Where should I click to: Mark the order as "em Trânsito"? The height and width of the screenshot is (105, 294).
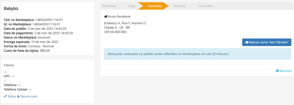pyautogui.click(x=267, y=42)
